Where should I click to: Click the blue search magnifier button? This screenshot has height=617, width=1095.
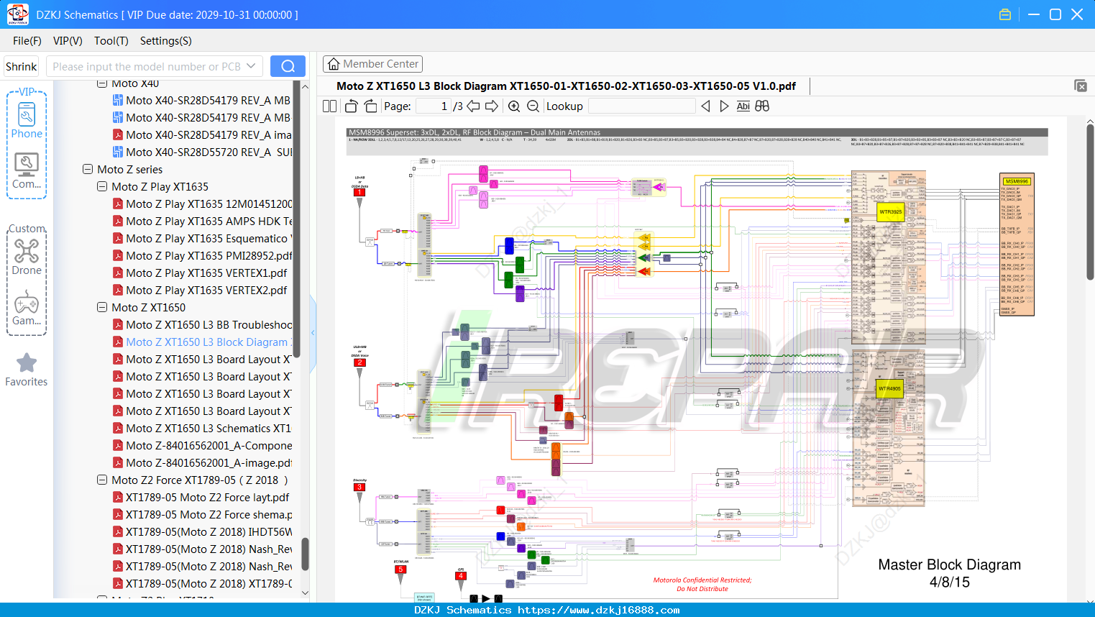(288, 66)
